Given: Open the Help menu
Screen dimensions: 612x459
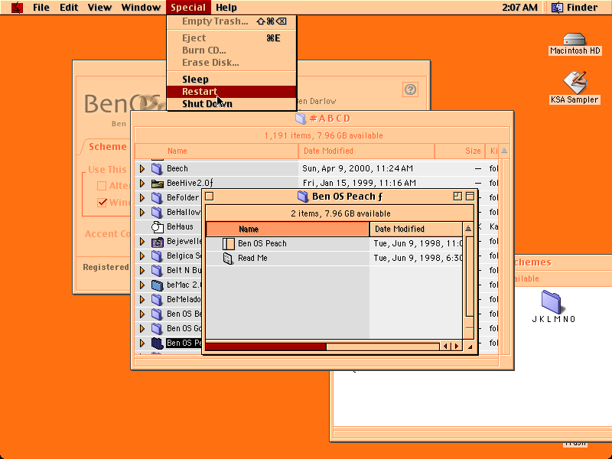Looking at the screenshot, I should click(226, 8).
